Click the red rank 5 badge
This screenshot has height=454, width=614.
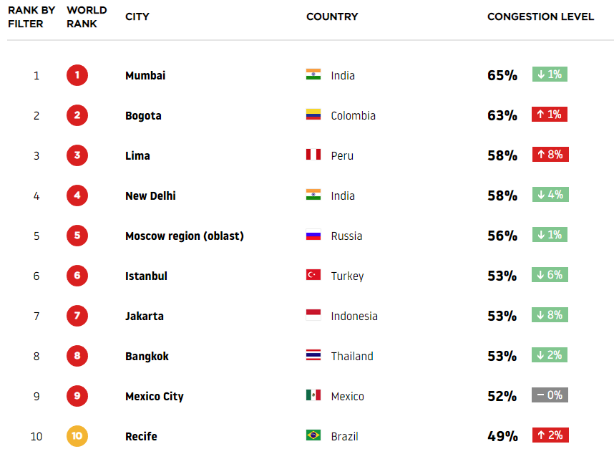77,236
